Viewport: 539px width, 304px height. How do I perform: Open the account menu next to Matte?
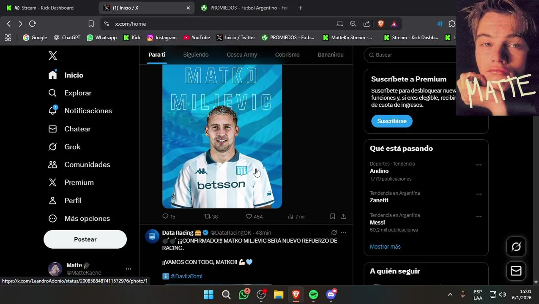129,269
